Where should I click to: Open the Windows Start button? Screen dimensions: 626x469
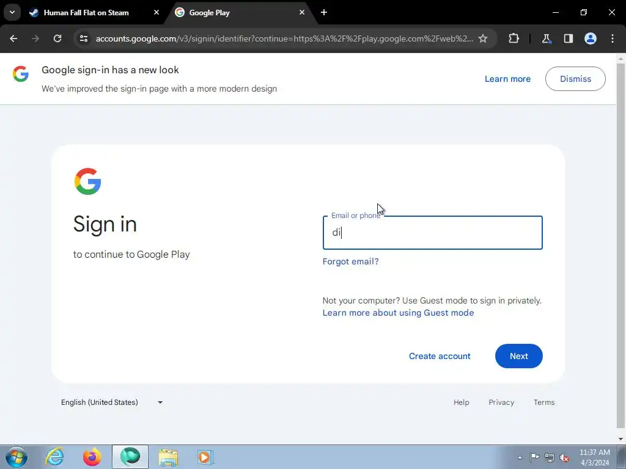17,457
